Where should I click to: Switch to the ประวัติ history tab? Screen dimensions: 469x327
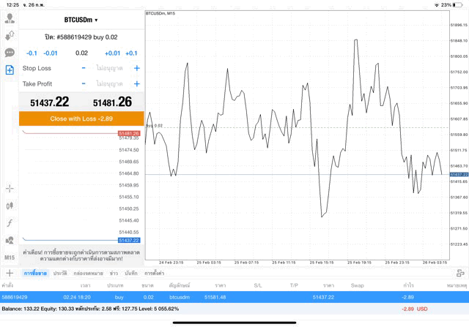pyautogui.click(x=59, y=272)
